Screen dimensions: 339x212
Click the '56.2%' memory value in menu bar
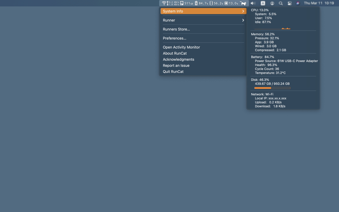218,3
